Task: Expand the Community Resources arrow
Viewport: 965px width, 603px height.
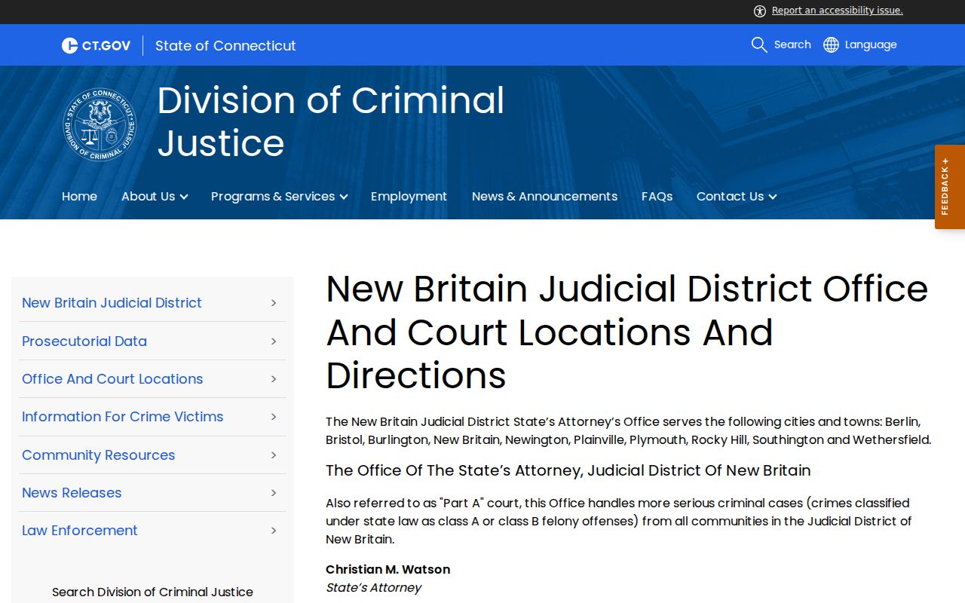Action: pos(274,455)
